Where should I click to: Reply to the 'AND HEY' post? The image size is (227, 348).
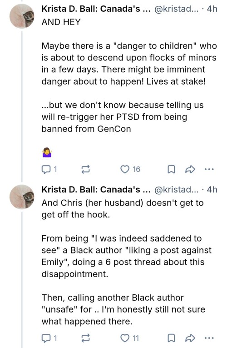click(x=49, y=170)
